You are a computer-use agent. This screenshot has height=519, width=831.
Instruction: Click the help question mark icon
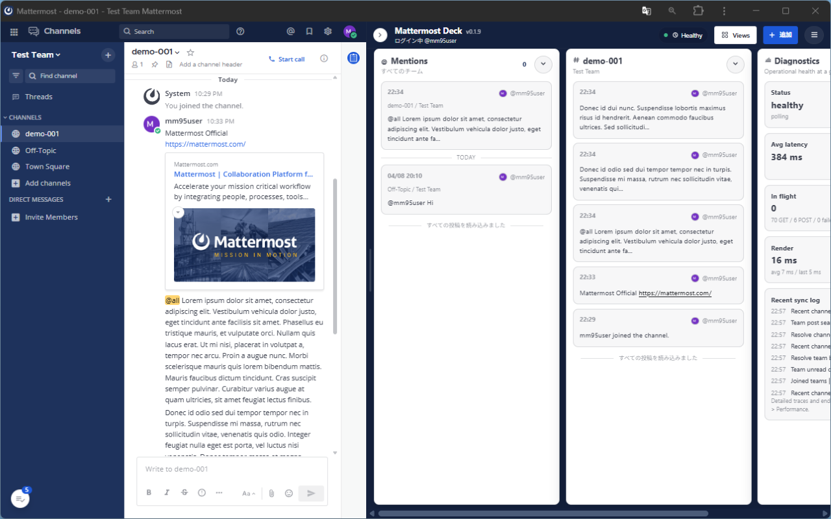[240, 31]
